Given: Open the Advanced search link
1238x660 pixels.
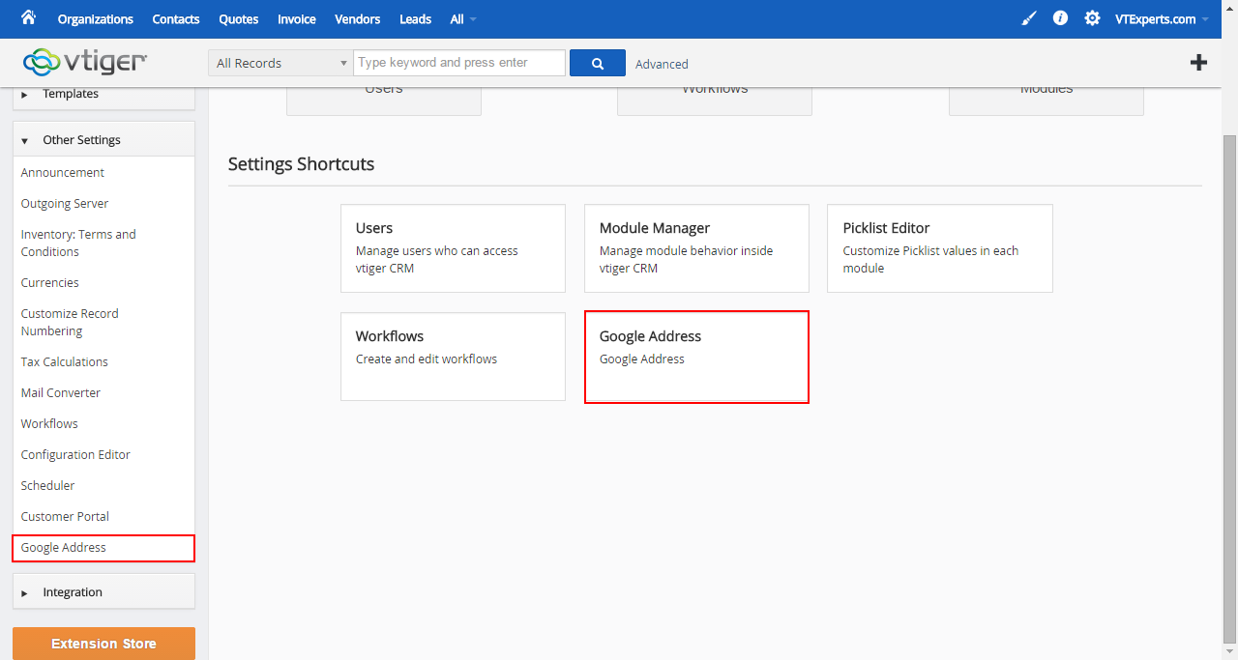Looking at the screenshot, I should (x=662, y=64).
